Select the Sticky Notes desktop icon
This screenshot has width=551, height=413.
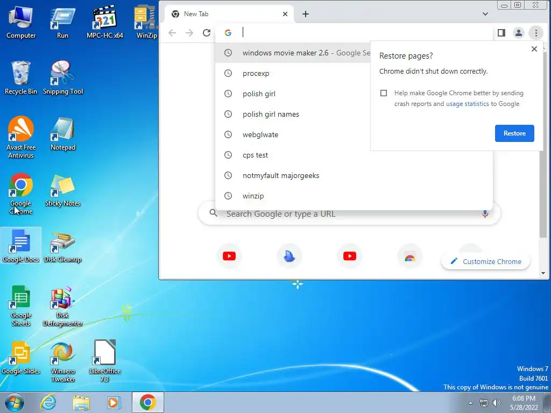(62, 190)
